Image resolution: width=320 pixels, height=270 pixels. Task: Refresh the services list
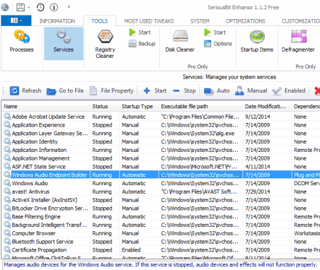[26, 90]
